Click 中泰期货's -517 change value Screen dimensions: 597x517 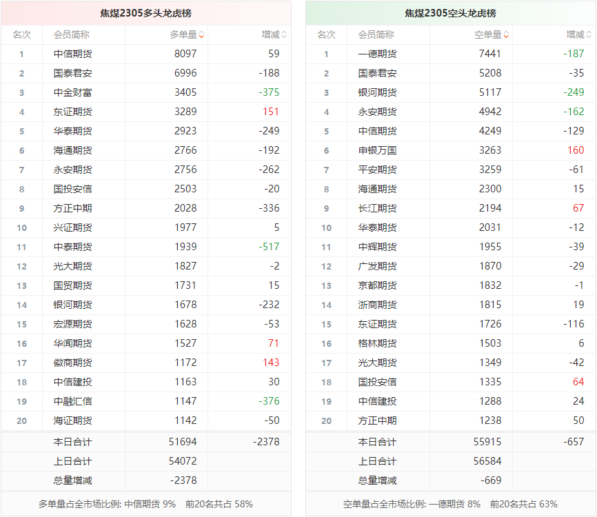point(269,247)
